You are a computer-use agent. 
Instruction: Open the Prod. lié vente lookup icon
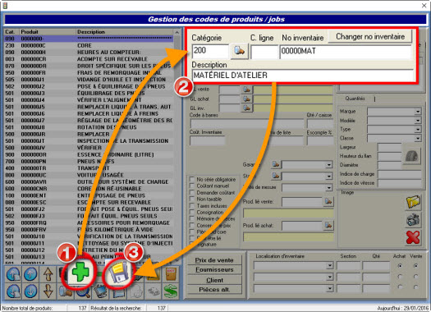[328, 201]
